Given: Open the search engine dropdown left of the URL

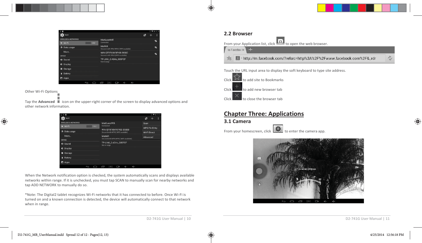Looking at the screenshot, I should click(238, 58).
